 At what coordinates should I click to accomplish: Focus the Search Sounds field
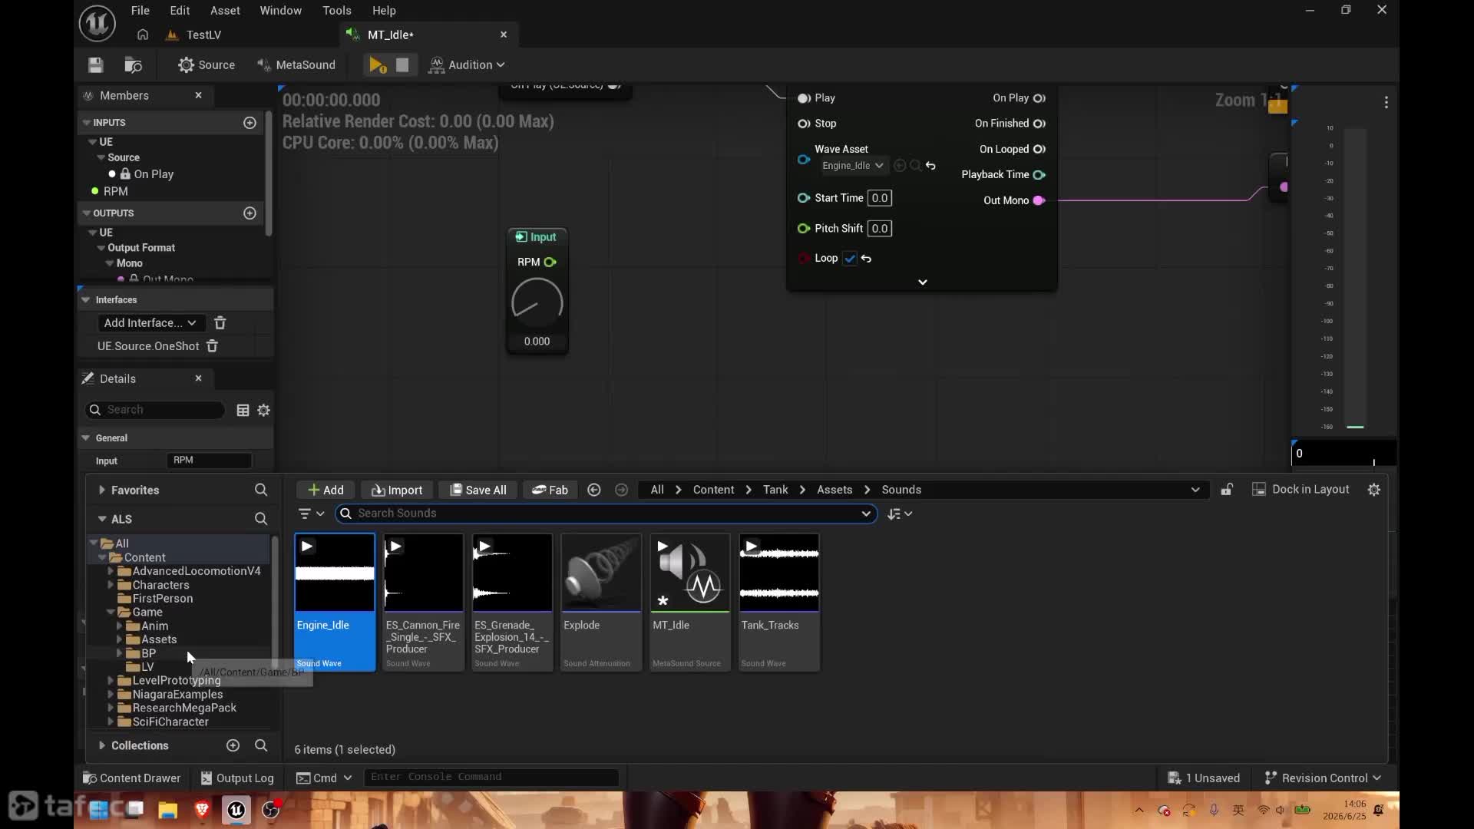pos(606,514)
